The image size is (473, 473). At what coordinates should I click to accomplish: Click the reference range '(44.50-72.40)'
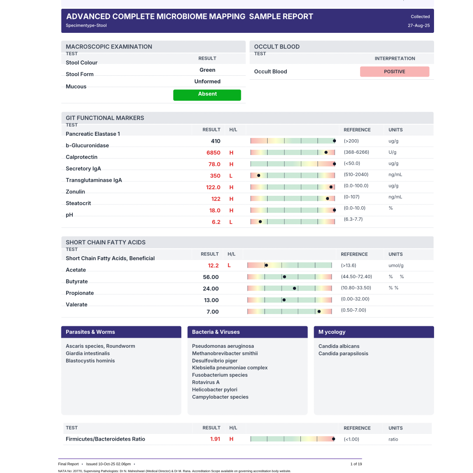point(356,277)
